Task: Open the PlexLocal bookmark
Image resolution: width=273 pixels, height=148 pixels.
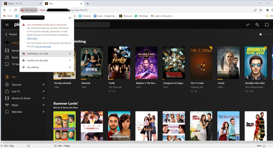Action: tap(125, 16)
